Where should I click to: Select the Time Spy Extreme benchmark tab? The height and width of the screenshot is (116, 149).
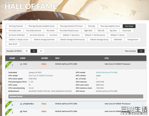click(16, 26)
